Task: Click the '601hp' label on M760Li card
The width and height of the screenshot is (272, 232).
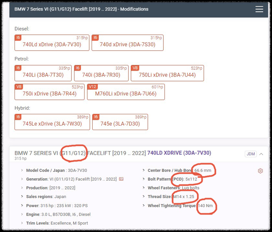Action: coord(157,87)
